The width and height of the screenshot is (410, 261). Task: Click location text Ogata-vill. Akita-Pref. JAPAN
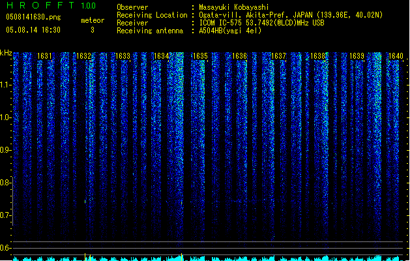[256, 15]
